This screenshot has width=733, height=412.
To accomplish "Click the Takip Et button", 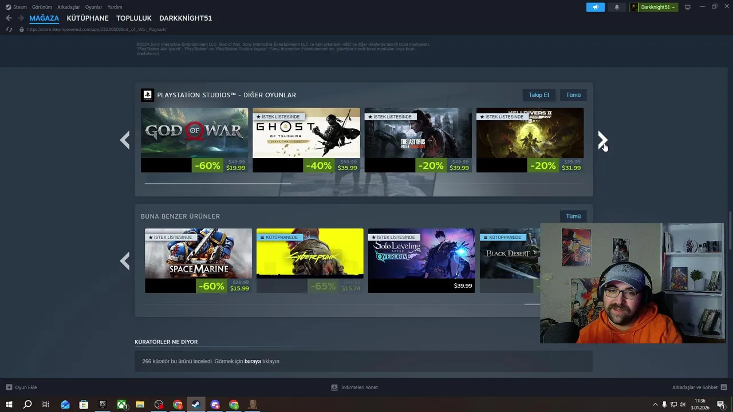I will coord(539,95).
